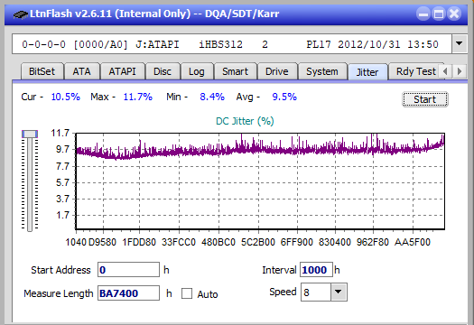Open the Speed dropdown list
474x325 pixels.
pyautogui.click(x=339, y=292)
